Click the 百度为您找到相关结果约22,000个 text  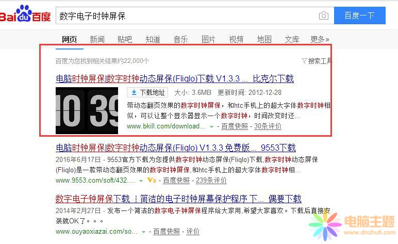click(x=102, y=61)
